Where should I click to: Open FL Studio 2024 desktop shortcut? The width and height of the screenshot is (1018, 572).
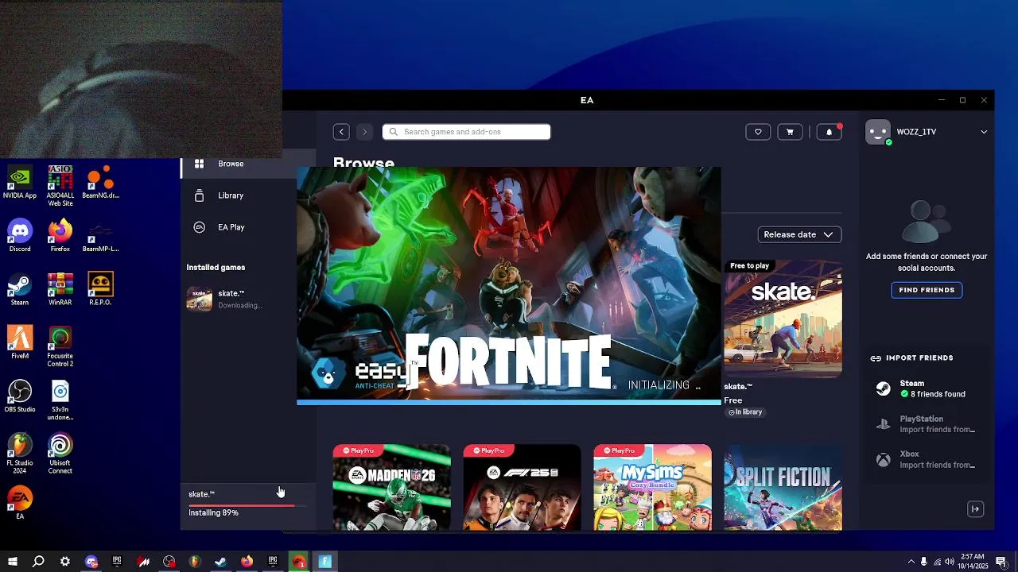pyautogui.click(x=20, y=453)
